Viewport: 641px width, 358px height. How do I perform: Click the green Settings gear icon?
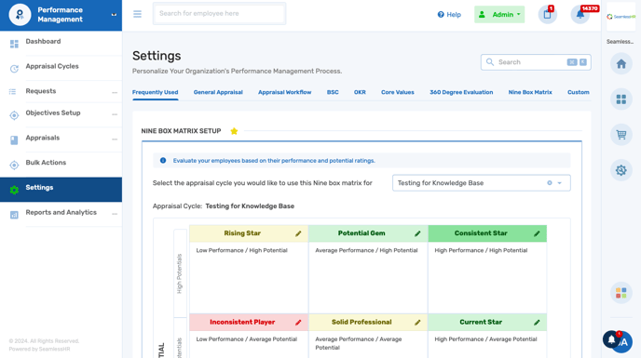(14, 190)
